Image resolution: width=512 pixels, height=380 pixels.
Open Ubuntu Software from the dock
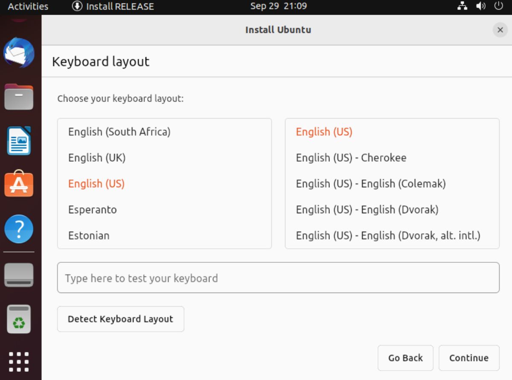(x=19, y=184)
